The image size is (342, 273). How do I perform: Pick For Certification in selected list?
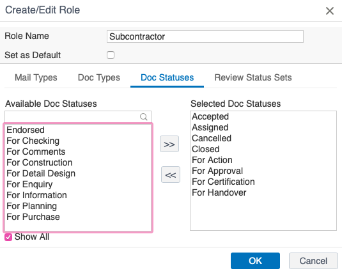coord(223,182)
